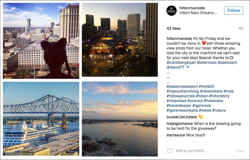
Task: Click the #igersneworleans hashtag
Action: [x=182, y=110]
